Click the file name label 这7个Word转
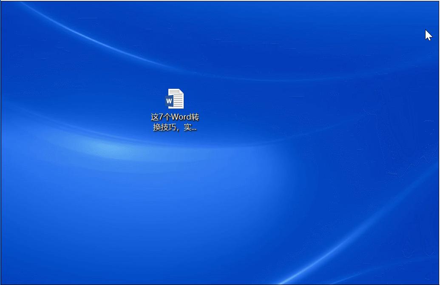440x285 pixels. click(x=175, y=117)
